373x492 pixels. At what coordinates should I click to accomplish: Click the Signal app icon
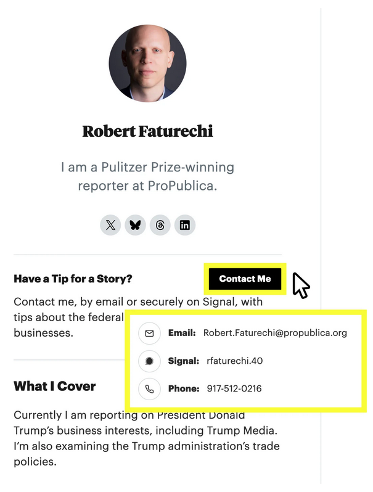[x=149, y=361]
